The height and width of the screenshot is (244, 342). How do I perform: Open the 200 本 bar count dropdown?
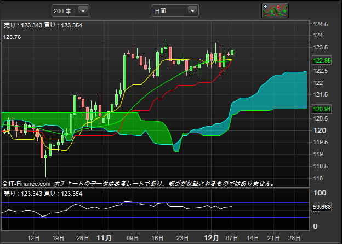[x=70, y=11]
